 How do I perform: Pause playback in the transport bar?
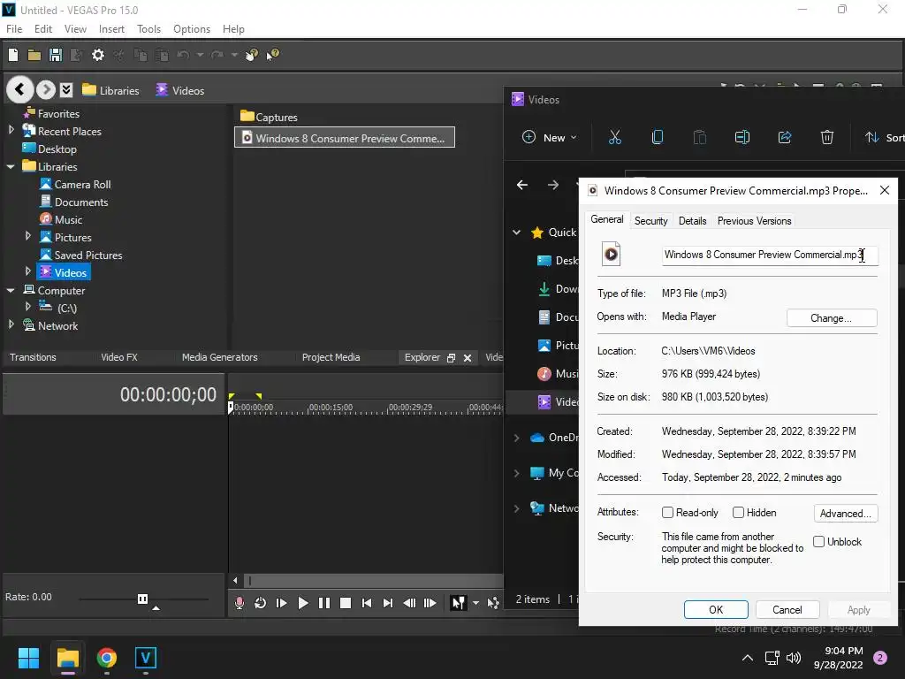(324, 603)
